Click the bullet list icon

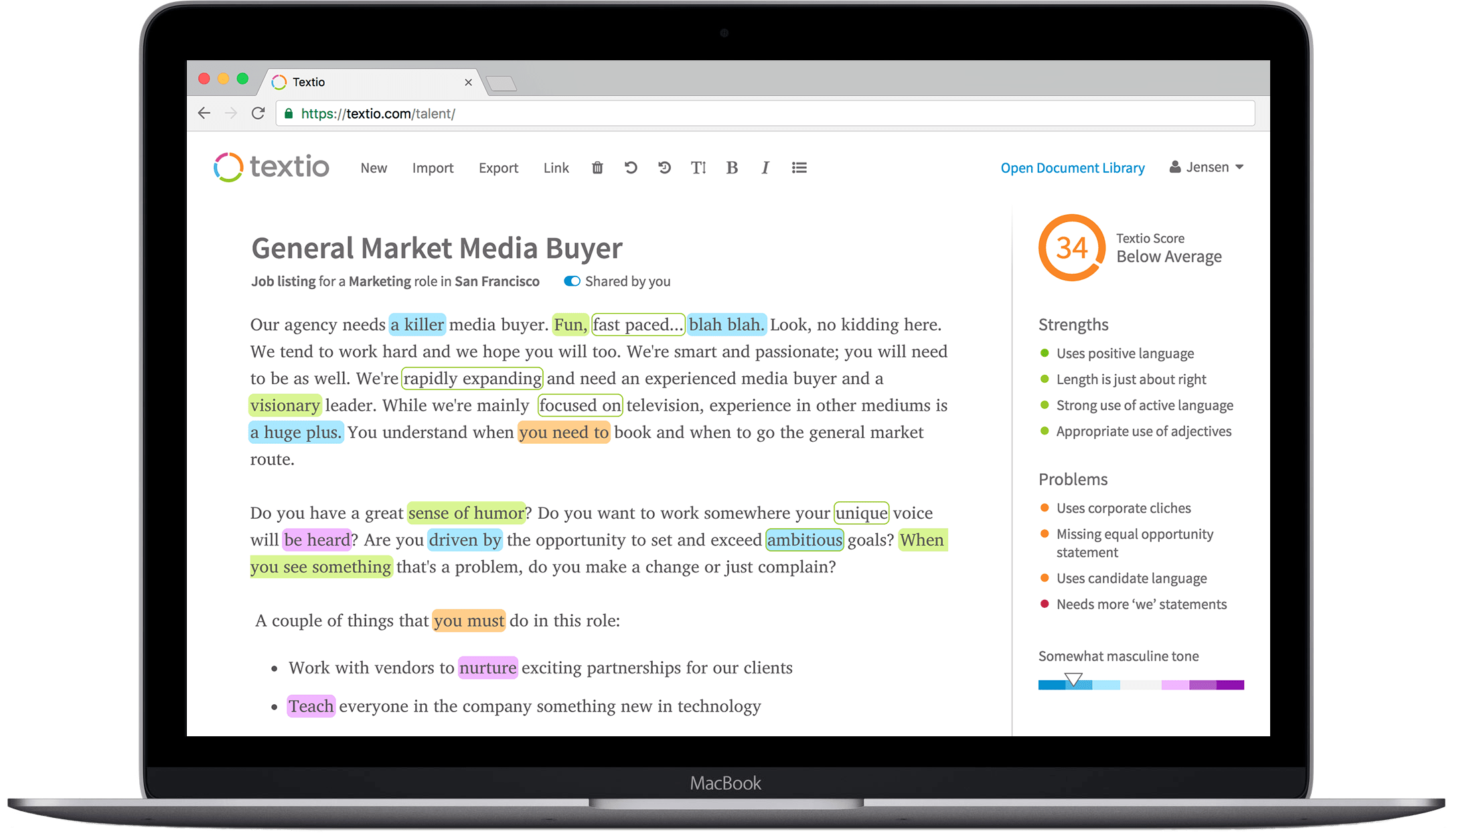point(801,168)
